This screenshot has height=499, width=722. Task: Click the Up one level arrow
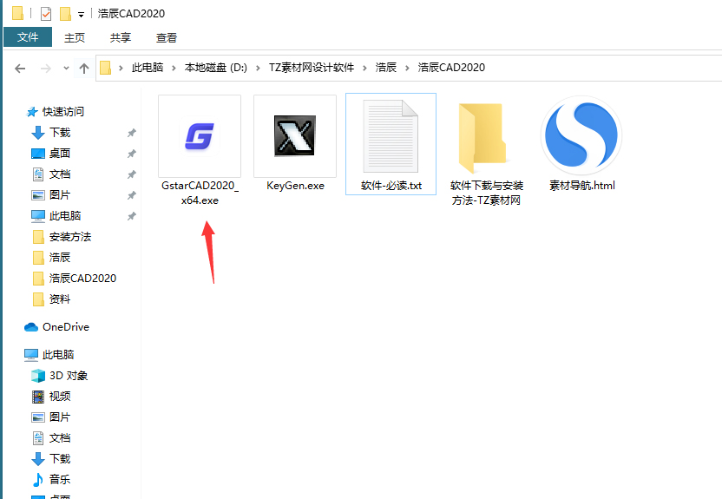coord(84,69)
